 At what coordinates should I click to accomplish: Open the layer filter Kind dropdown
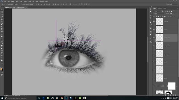tap(157, 11)
